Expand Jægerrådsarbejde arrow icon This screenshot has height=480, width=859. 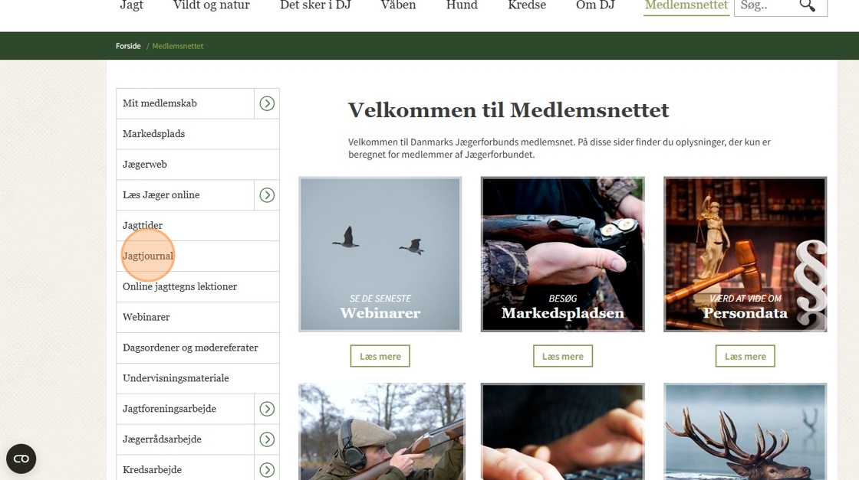pyautogui.click(x=267, y=439)
